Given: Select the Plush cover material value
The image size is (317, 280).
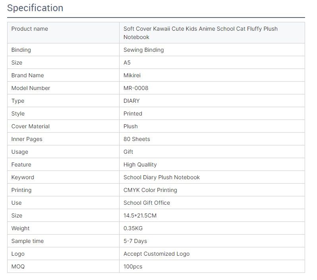Looking at the screenshot, I should 131,126.
